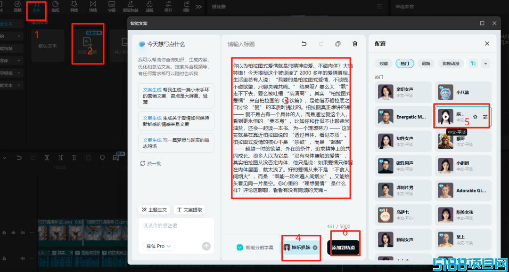Choose the 皇上 voice
509x272 pixels.
(x=463, y=240)
